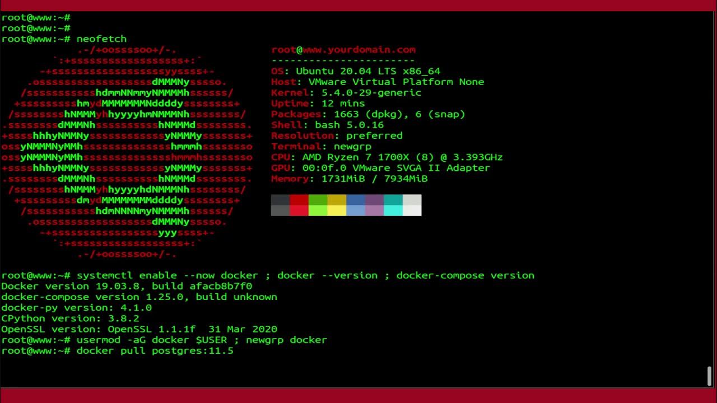Screen dimensions: 717x403
Task: Click the terminal scrollbar thumb
Action: [x=709, y=376]
